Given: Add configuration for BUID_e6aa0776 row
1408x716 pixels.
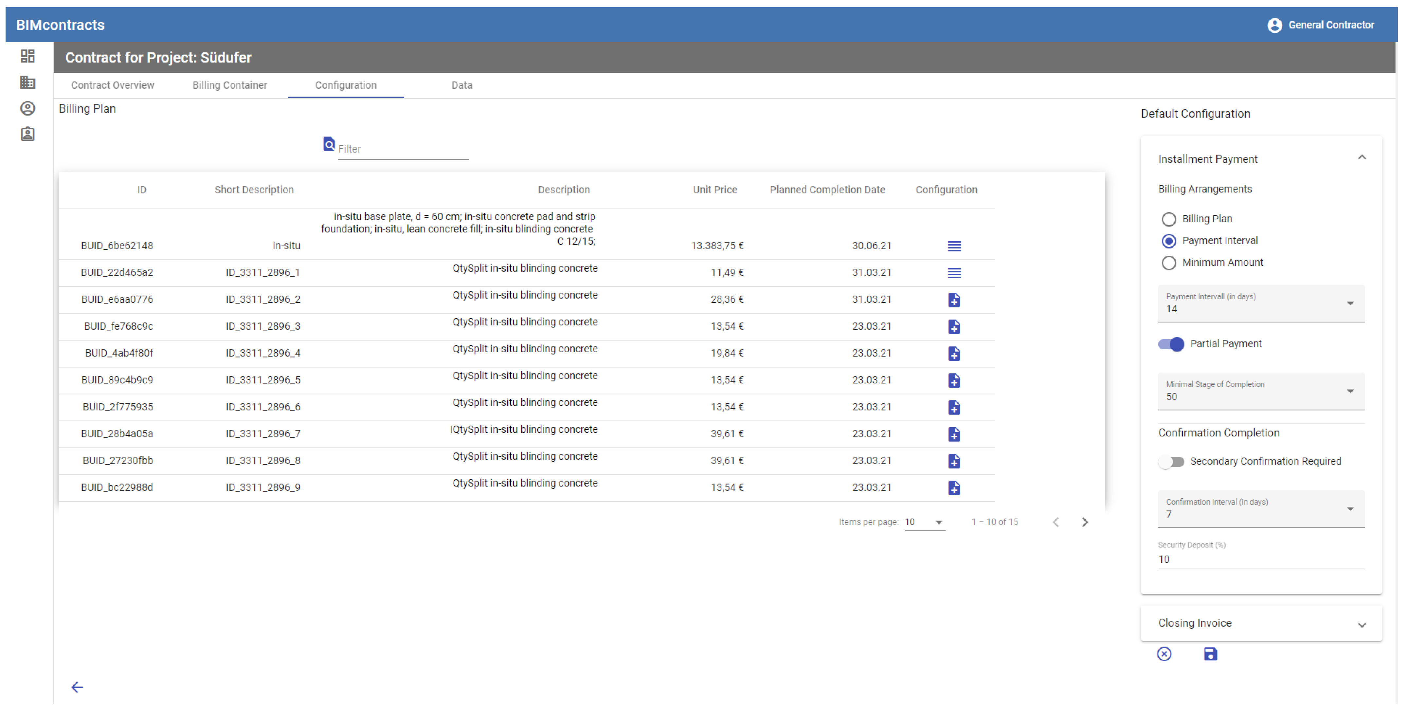Looking at the screenshot, I should (x=954, y=300).
